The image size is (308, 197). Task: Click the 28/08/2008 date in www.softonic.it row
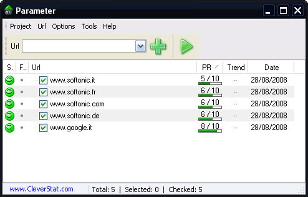click(269, 80)
